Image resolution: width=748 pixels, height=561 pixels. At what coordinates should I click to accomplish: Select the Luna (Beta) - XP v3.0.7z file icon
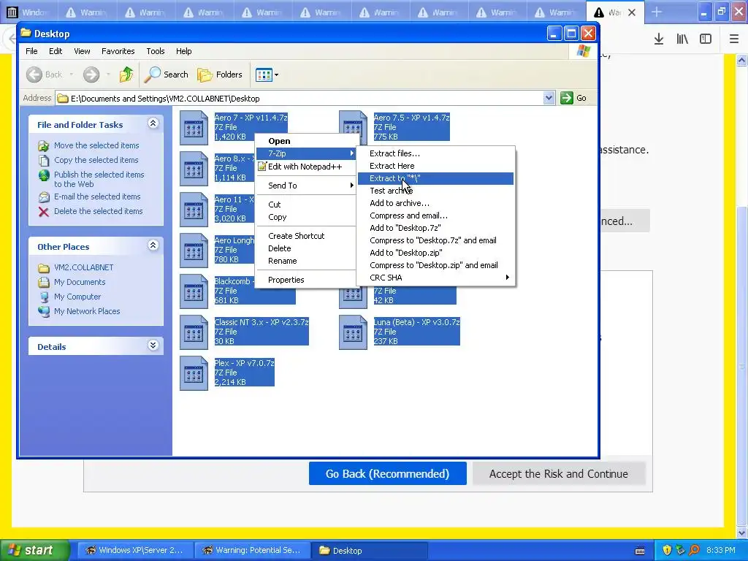[353, 332]
